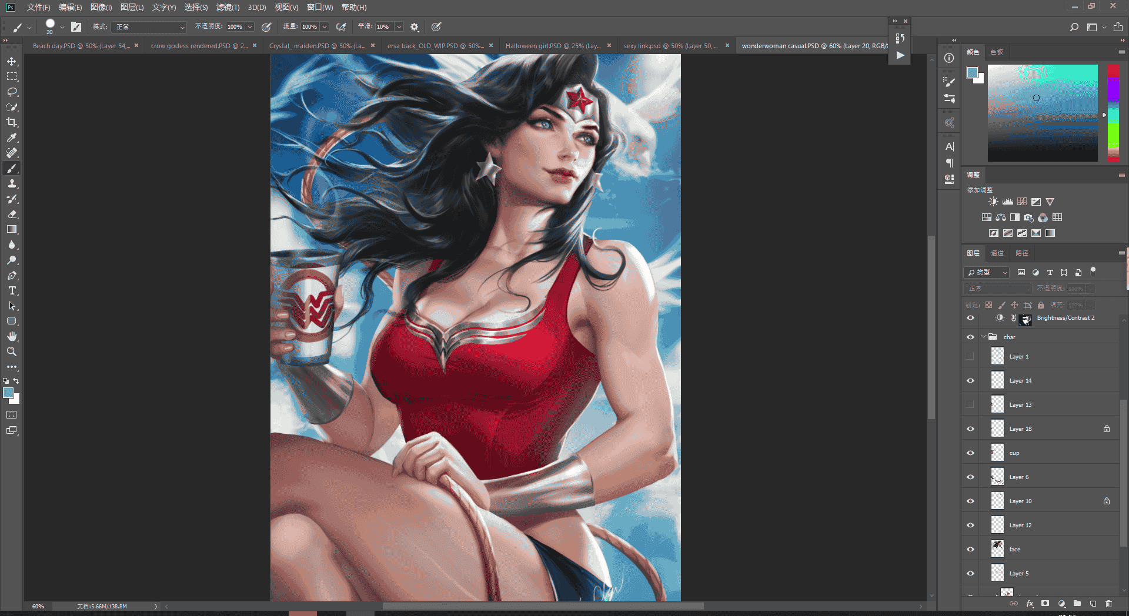Select the Crop tool
The height and width of the screenshot is (616, 1129).
pos(12,122)
